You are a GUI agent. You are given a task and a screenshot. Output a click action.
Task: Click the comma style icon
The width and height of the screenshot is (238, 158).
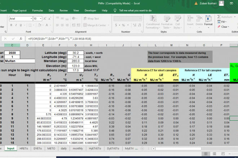click(x=128, y=25)
